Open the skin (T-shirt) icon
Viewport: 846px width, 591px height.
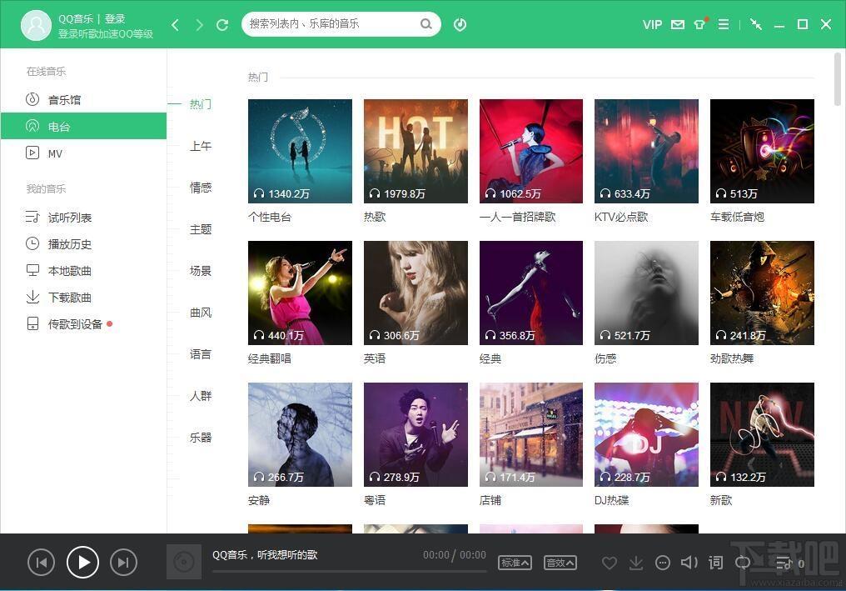(699, 25)
